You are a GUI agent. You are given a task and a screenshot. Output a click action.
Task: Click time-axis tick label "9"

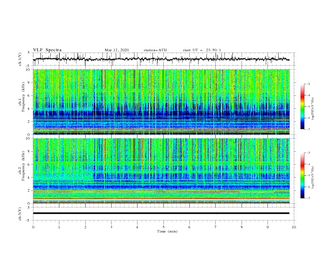pos(267,227)
